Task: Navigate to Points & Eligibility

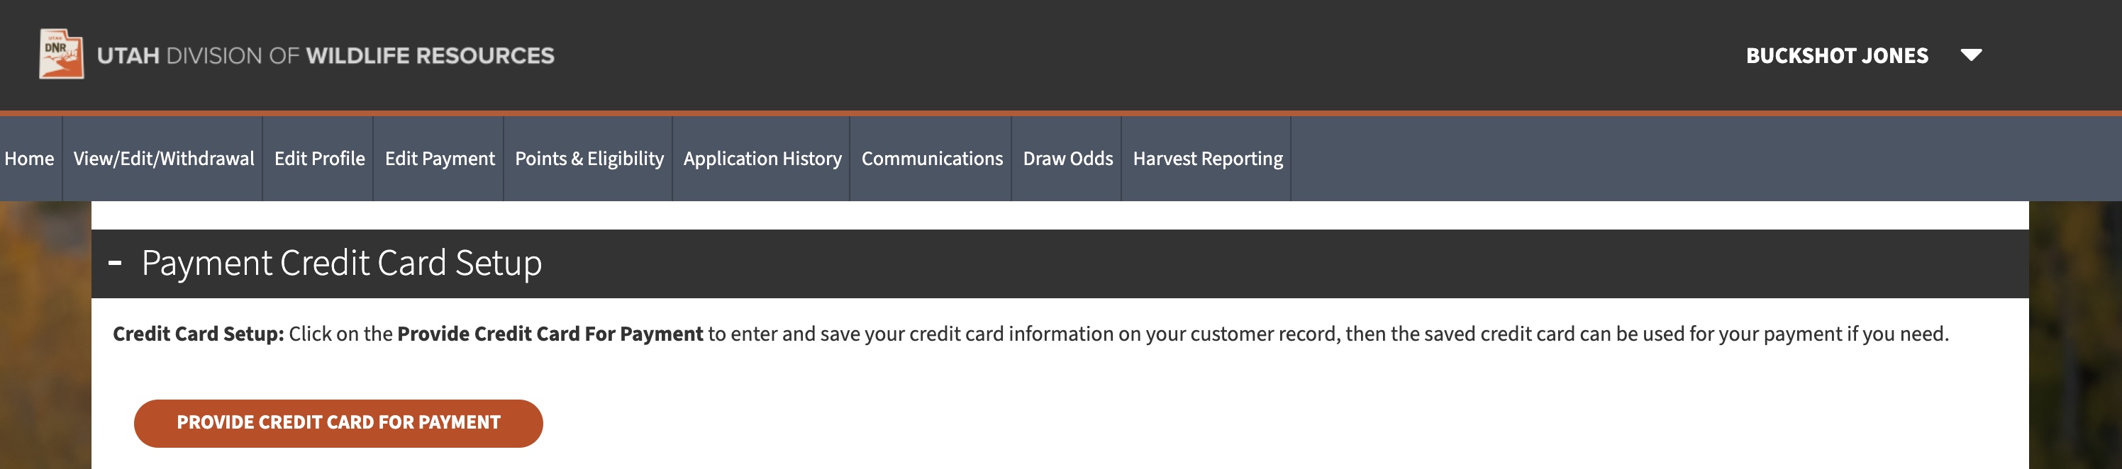Action: 589,159
